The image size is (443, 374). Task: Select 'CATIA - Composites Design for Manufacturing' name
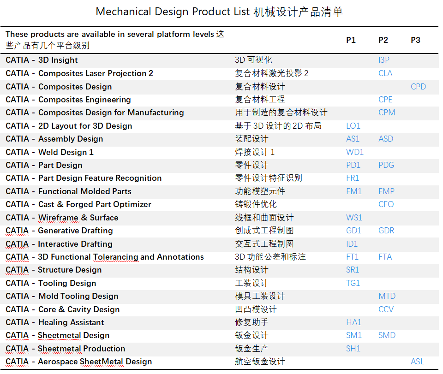point(95,113)
